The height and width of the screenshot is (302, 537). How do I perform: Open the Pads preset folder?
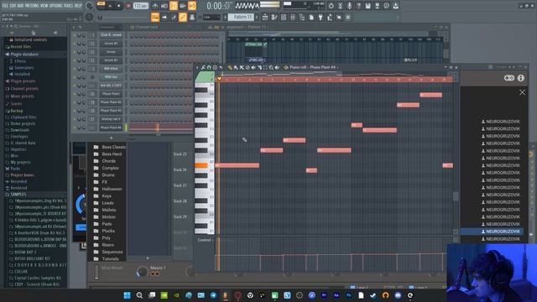click(x=102, y=224)
